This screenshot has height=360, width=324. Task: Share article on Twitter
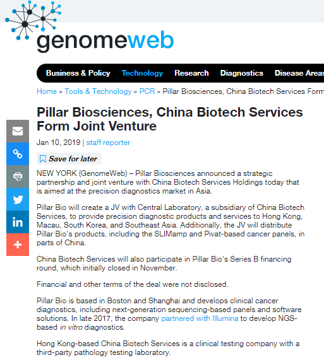point(18,199)
